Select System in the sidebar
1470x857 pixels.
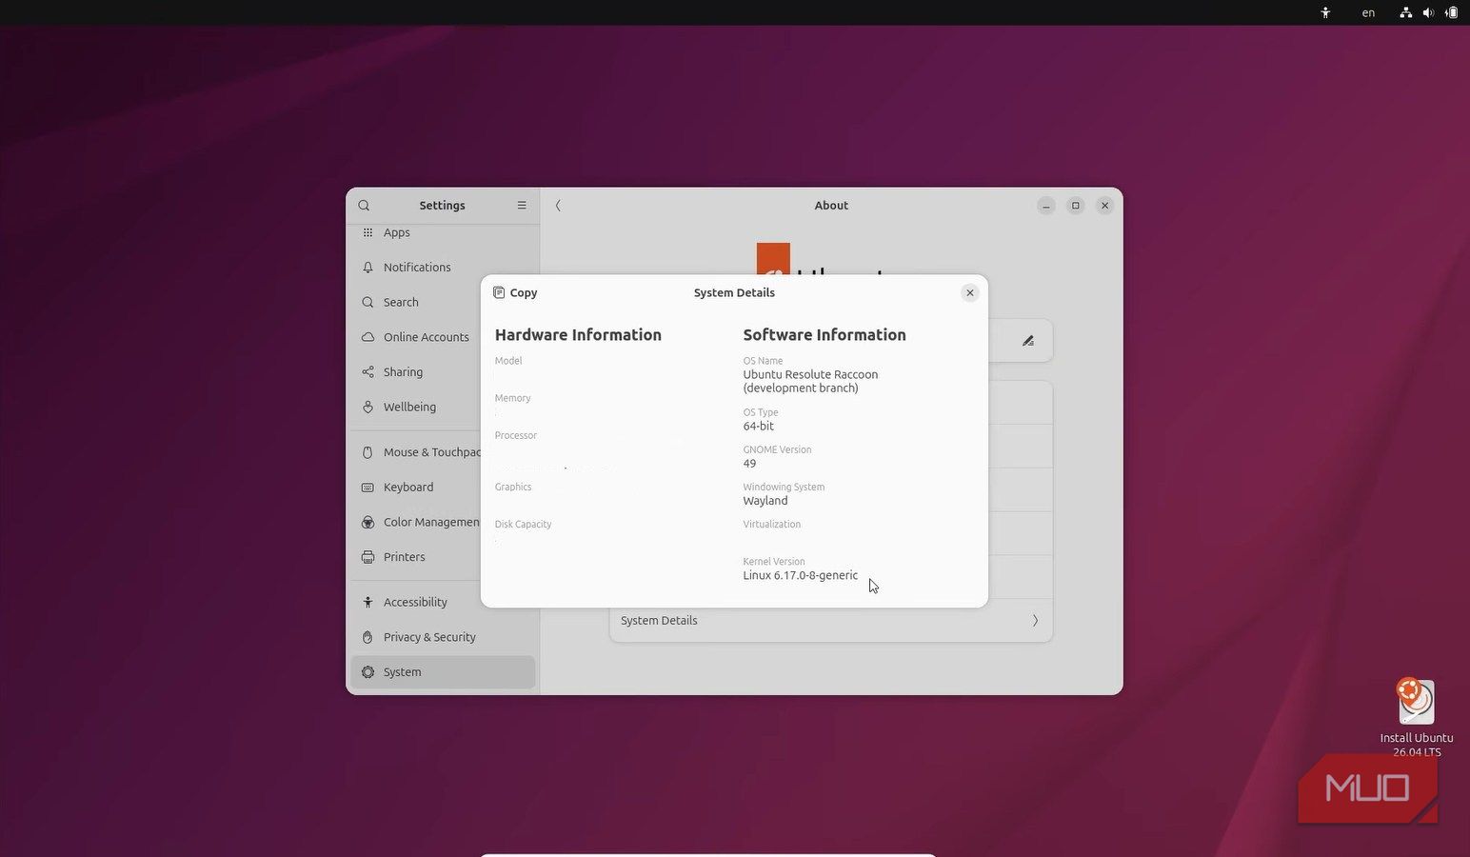click(x=443, y=672)
